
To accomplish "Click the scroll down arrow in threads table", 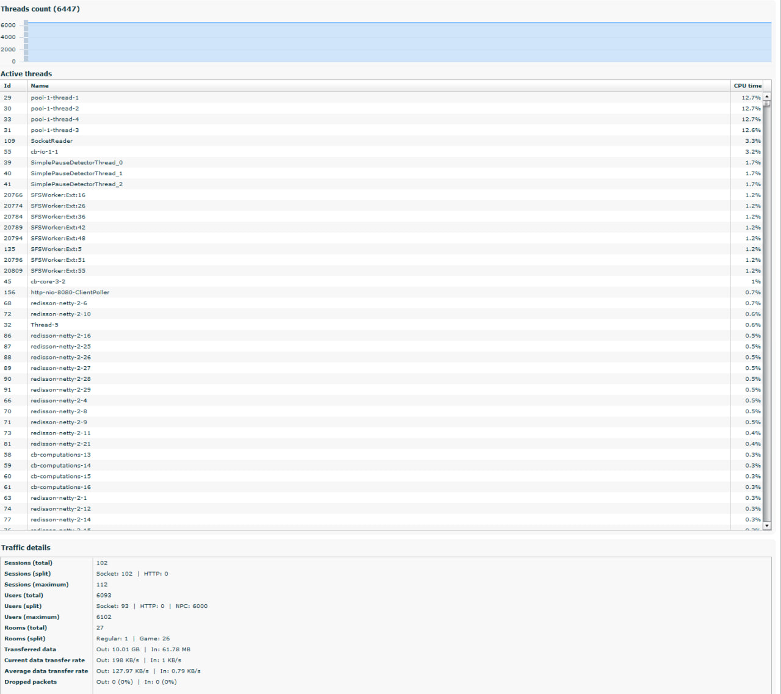I will (767, 525).
